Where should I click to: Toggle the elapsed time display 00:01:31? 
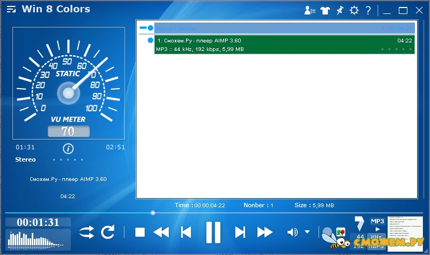(38, 222)
